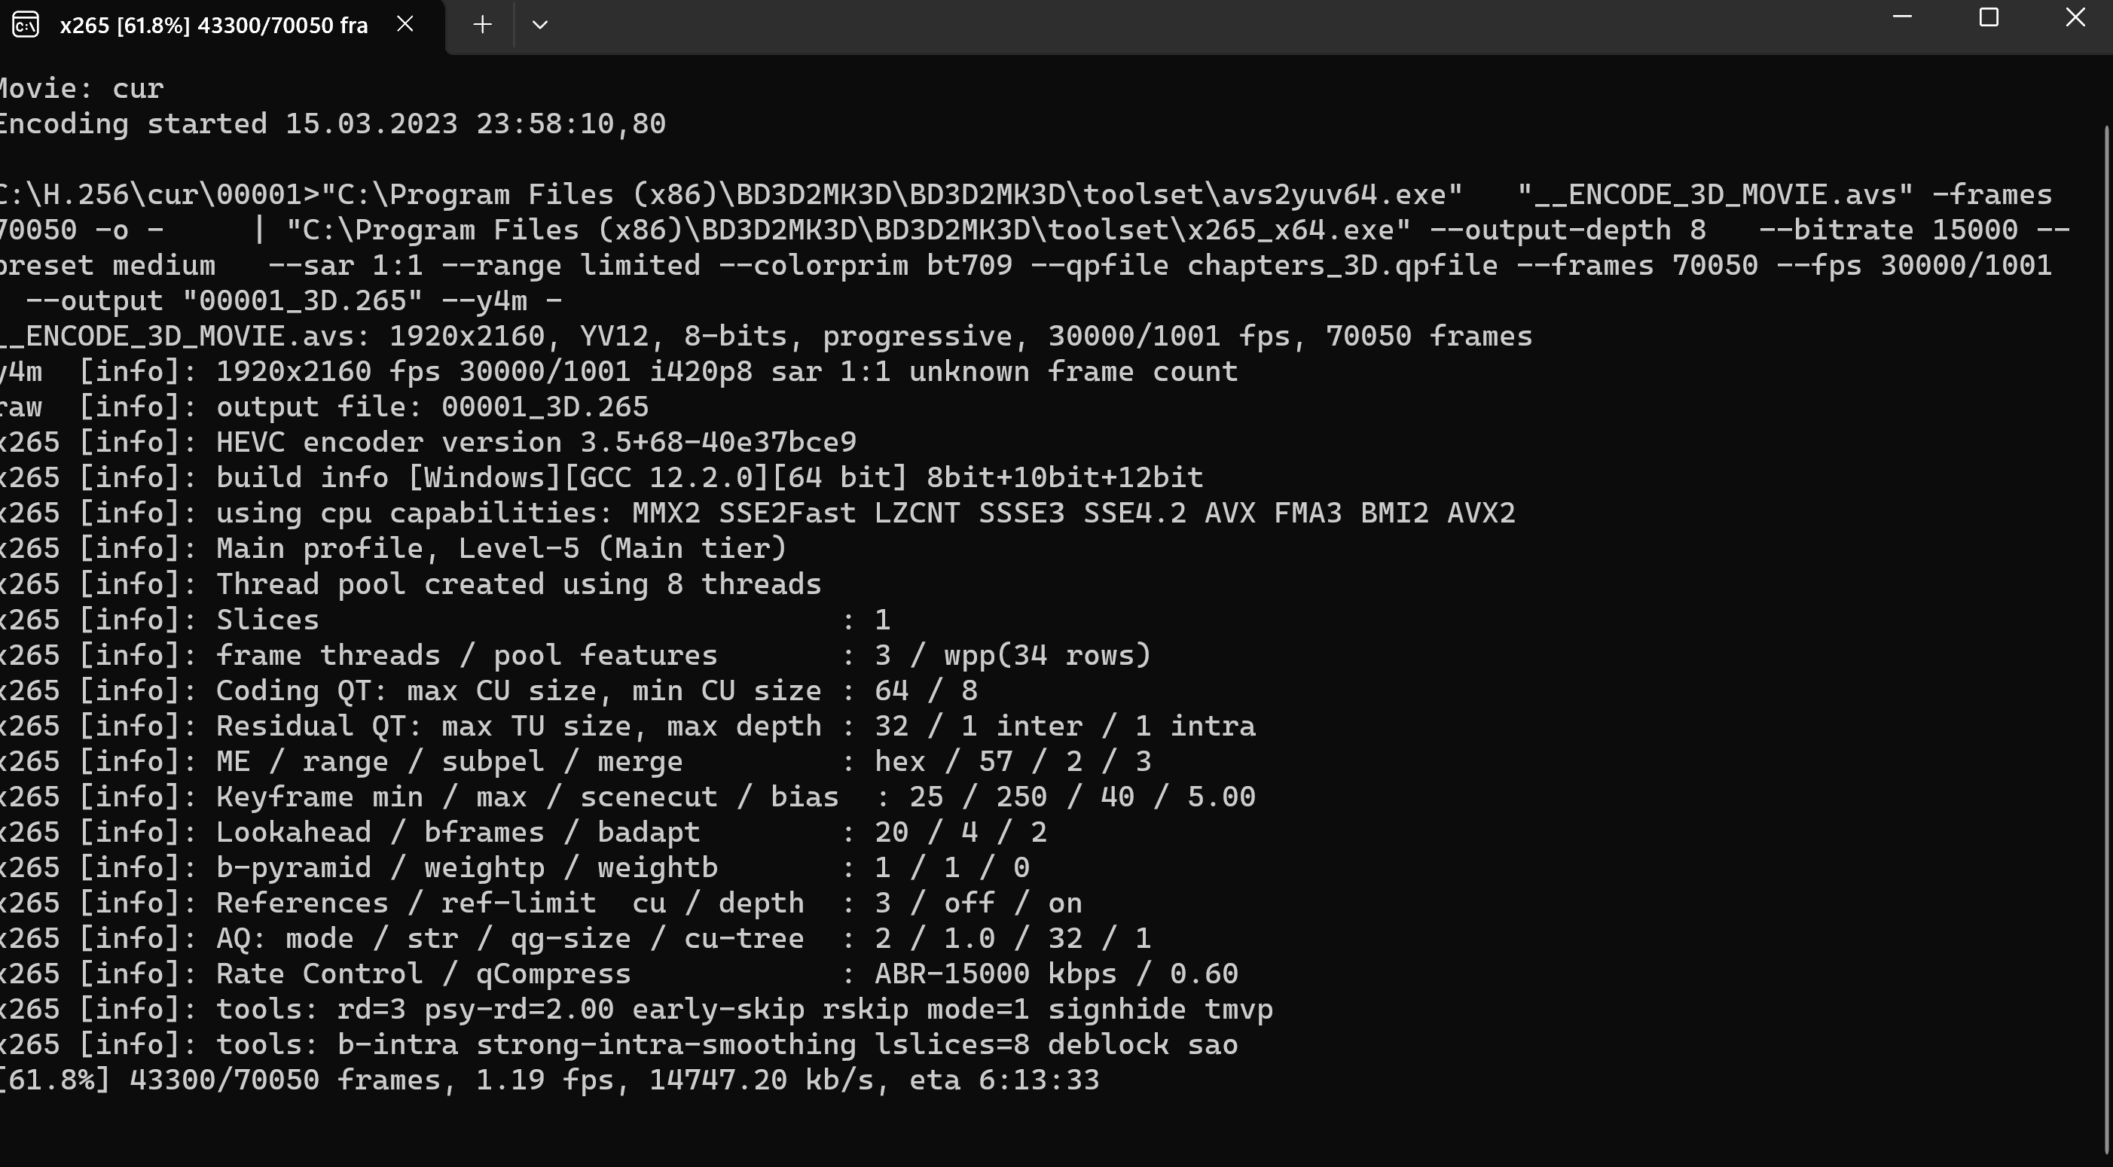Expand the new tab profile dropdown
2113x1167 pixels.
[x=539, y=25]
